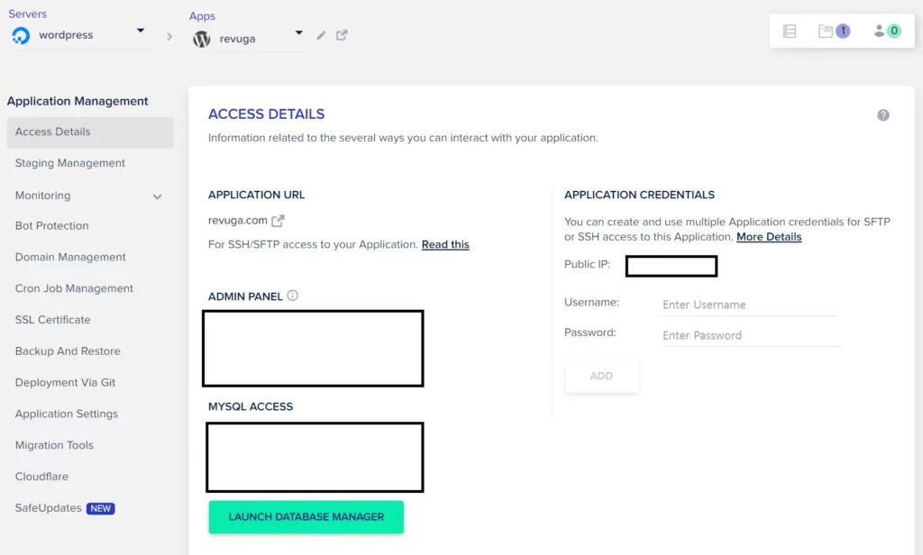Click the NEW badge next to SafeUpdates
Image resolution: width=923 pixels, height=555 pixels.
point(101,508)
